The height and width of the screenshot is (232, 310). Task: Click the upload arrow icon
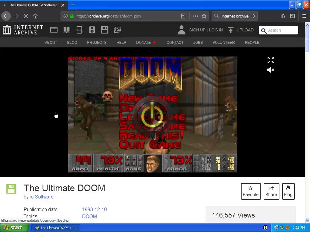click(230, 30)
